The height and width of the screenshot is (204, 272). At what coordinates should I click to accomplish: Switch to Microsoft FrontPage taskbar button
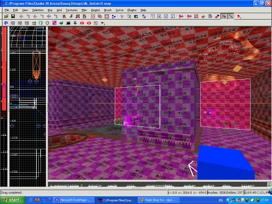click(73, 200)
